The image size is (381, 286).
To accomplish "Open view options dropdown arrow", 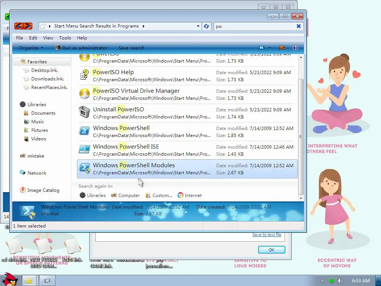I will [269, 48].
